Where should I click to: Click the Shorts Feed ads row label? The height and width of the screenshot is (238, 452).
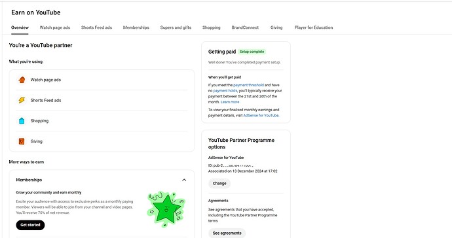(x=46, y=100)
